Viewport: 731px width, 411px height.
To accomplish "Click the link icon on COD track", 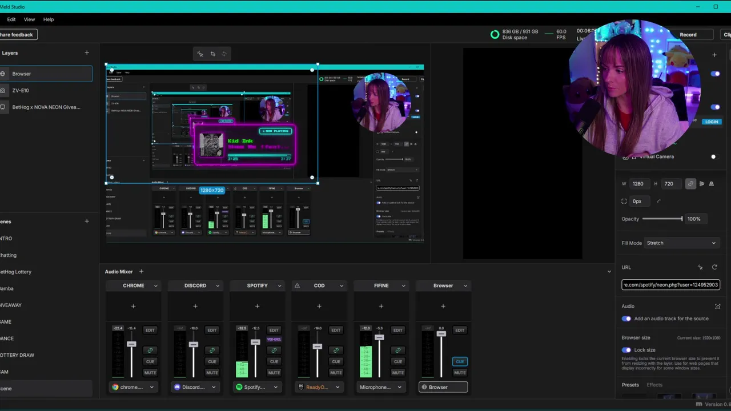I will 336,350.
